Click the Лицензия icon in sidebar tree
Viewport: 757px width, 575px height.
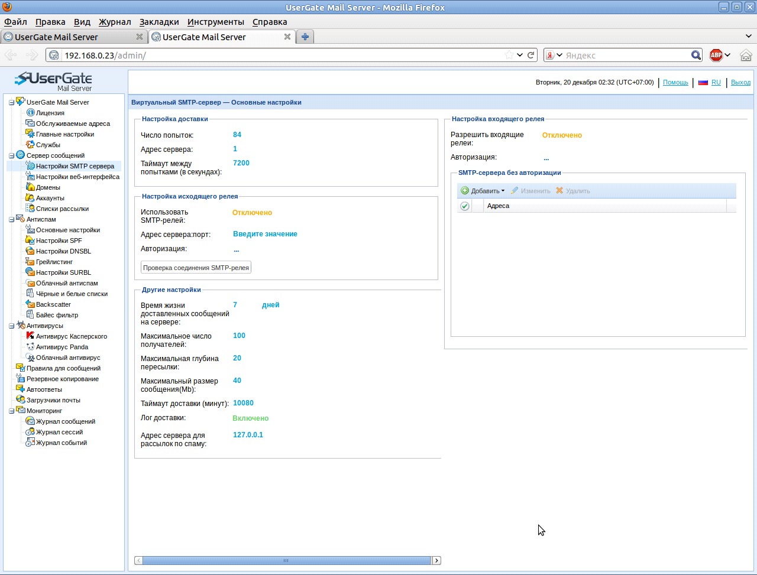30,112
